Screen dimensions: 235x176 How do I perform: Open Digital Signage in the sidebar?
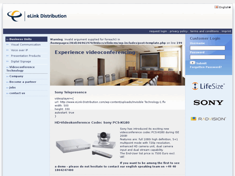tap(21, 61)
